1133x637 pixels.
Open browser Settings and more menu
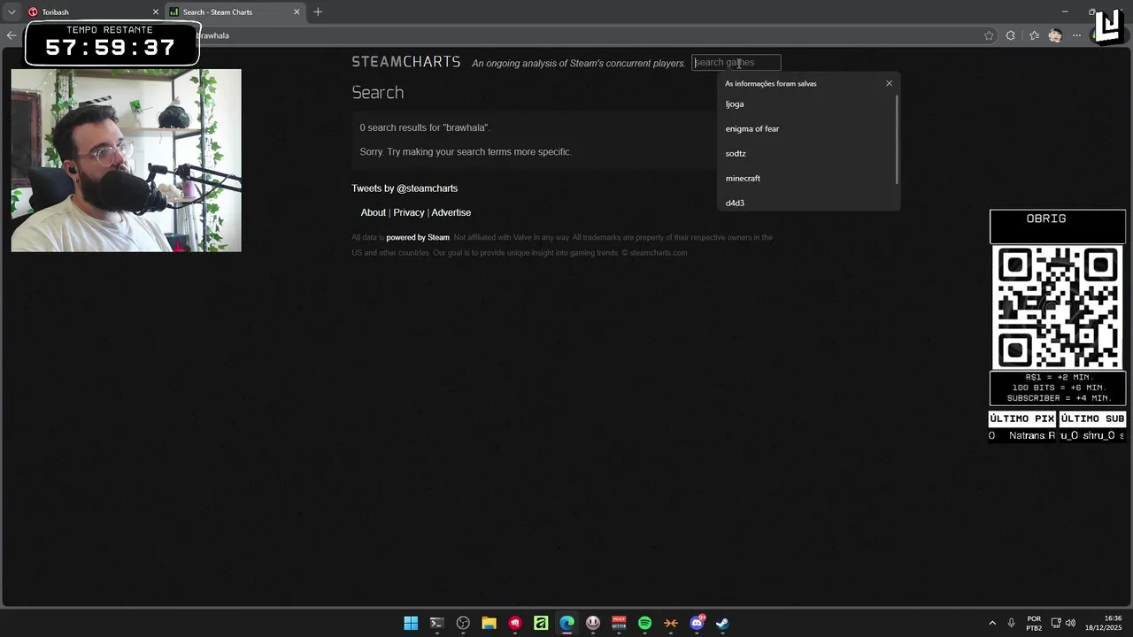click(1076, 35)
